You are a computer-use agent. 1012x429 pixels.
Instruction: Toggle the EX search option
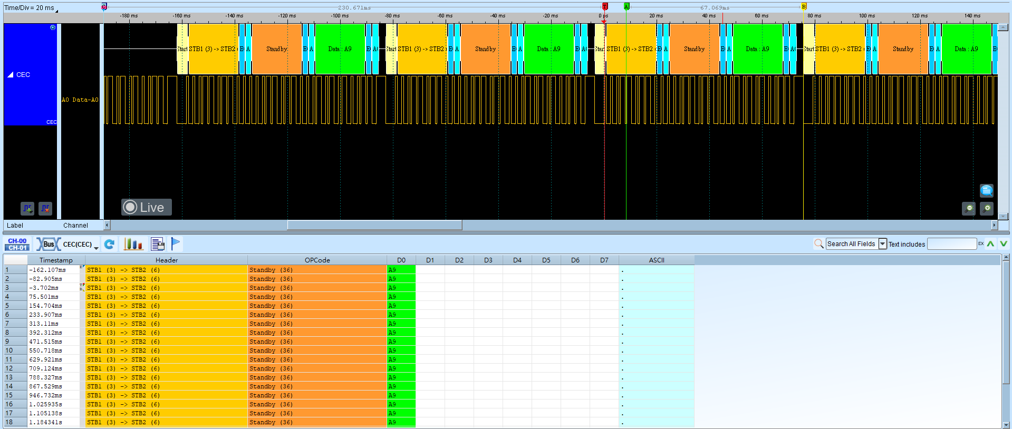981,243
